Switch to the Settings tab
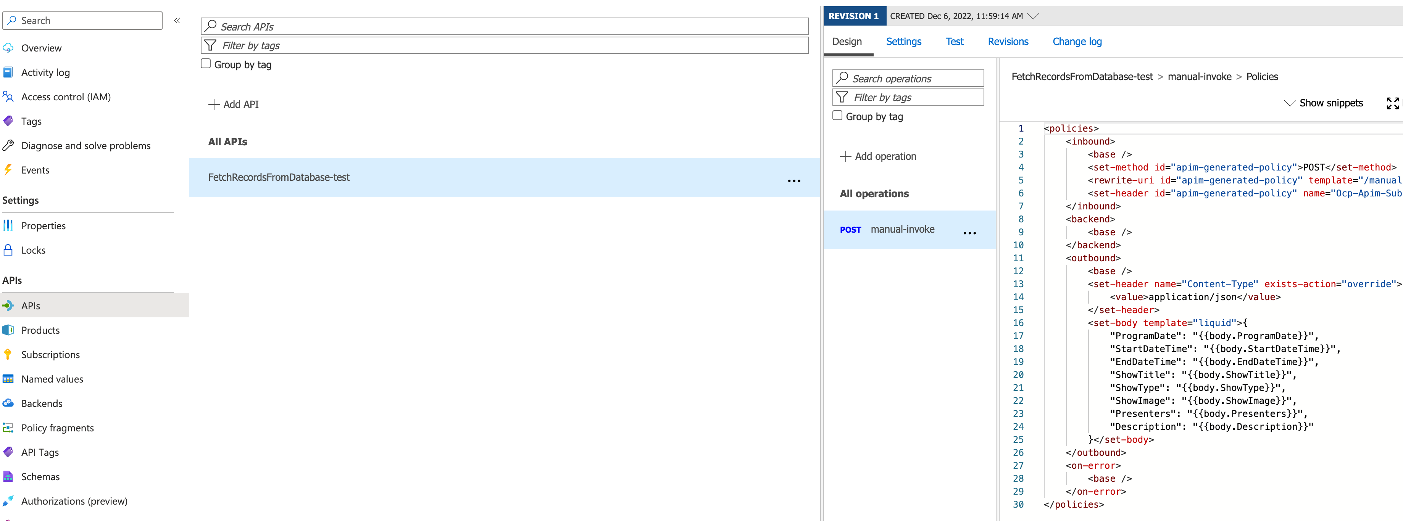 (903, 41)
